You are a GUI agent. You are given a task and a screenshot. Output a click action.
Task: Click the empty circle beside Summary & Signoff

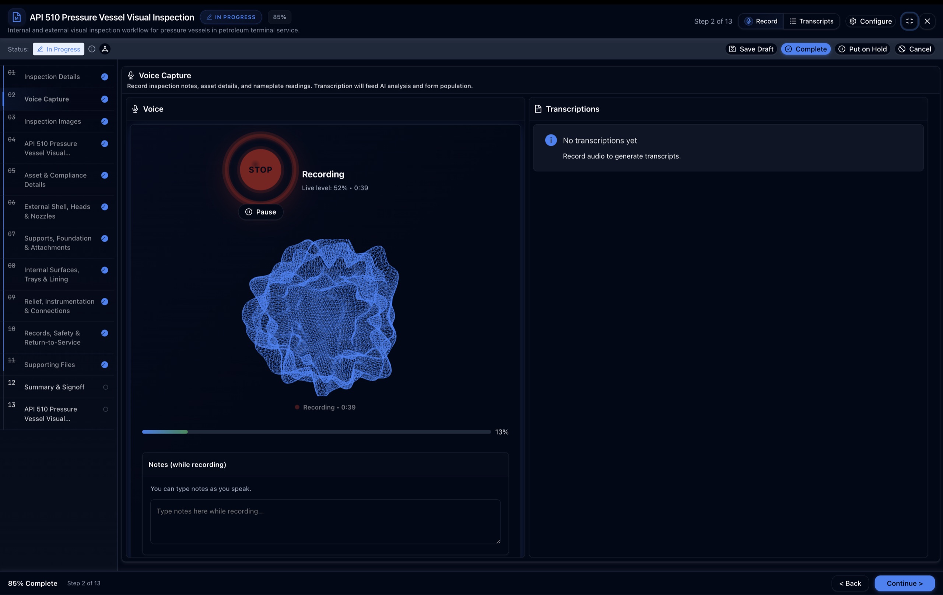tap(105, 387)
